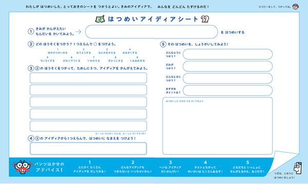Click the green pants icon beside the title

[100, 19]
